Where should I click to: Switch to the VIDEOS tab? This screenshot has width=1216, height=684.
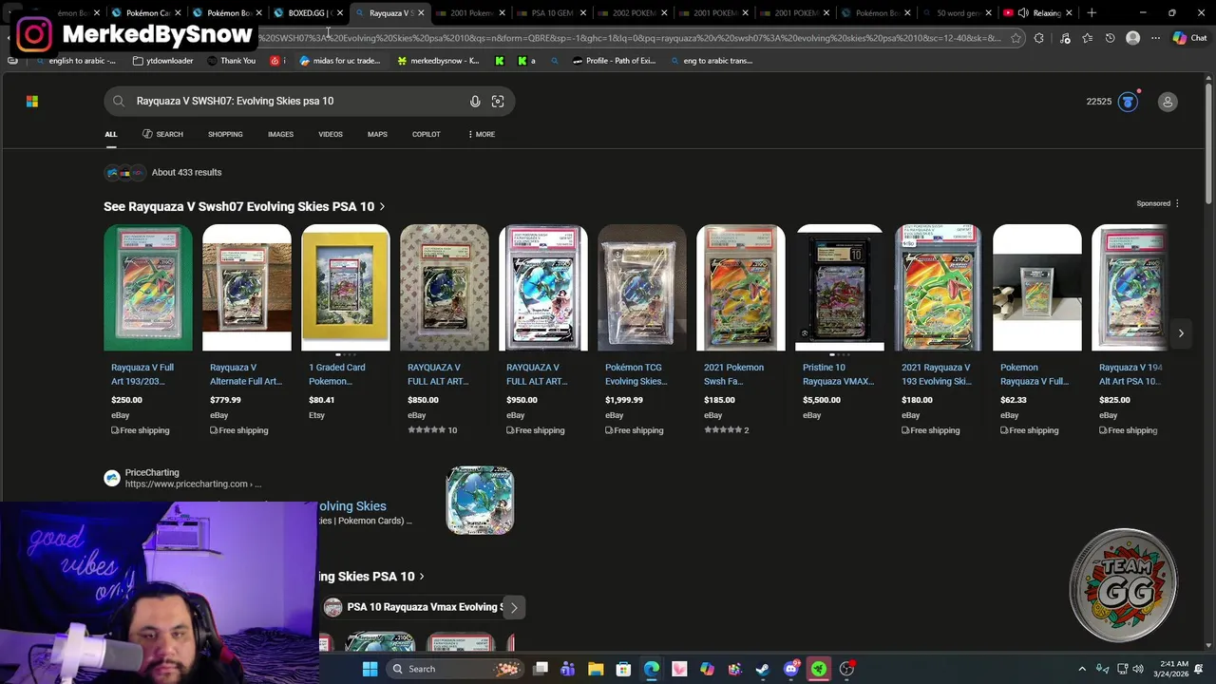click(x=331, y=134)
